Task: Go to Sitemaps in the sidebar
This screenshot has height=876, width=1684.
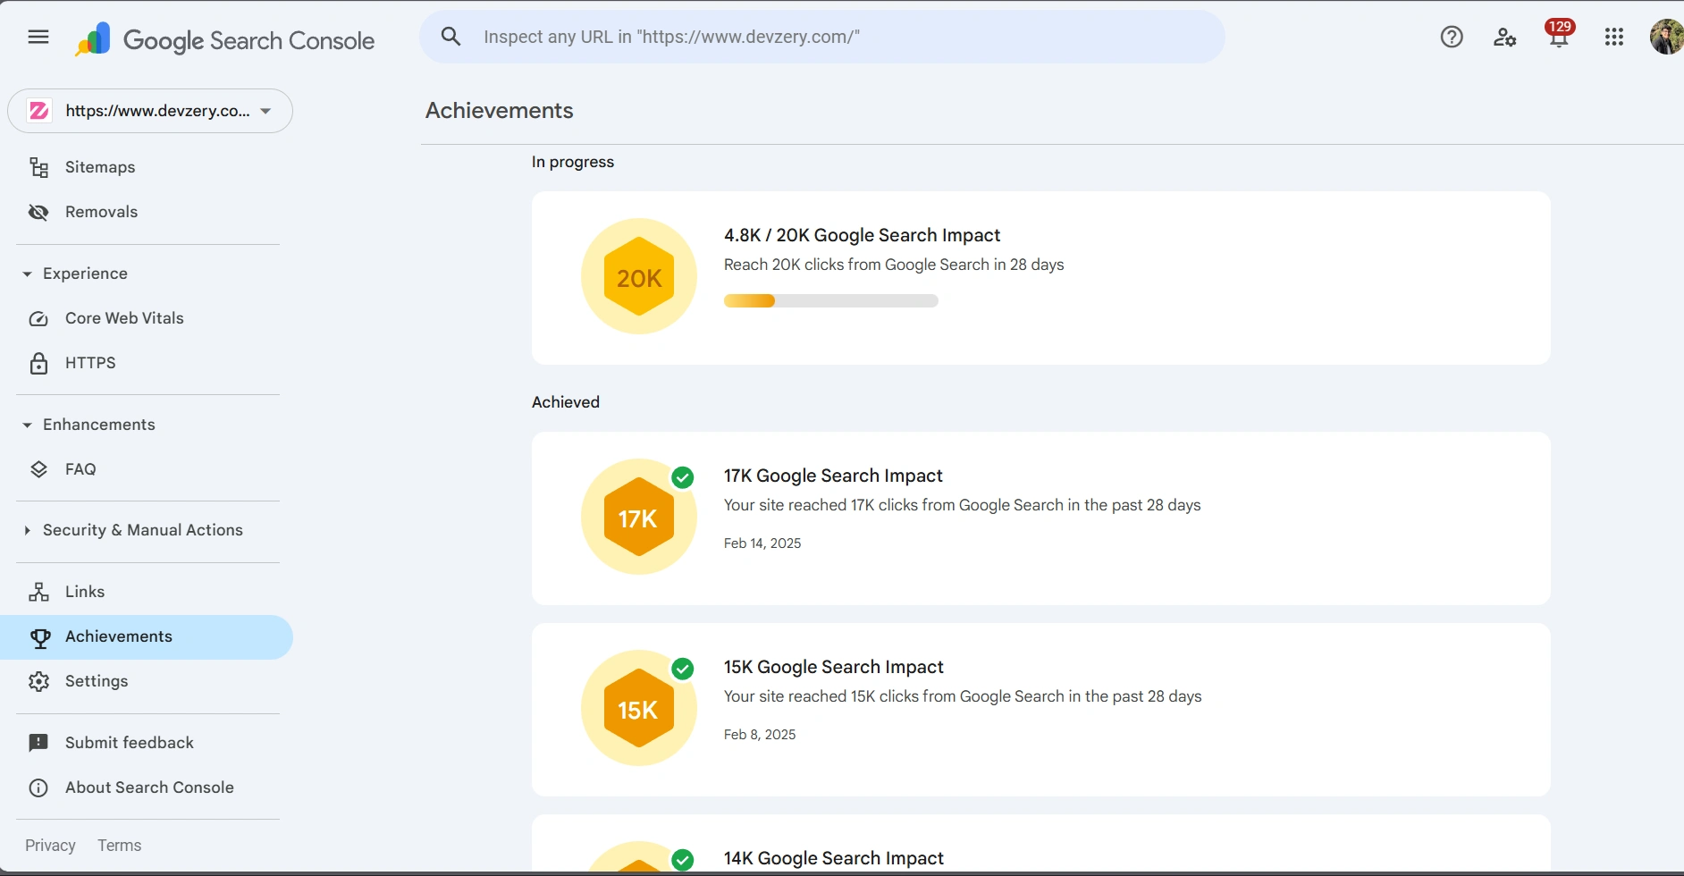Action: point(99,167)
